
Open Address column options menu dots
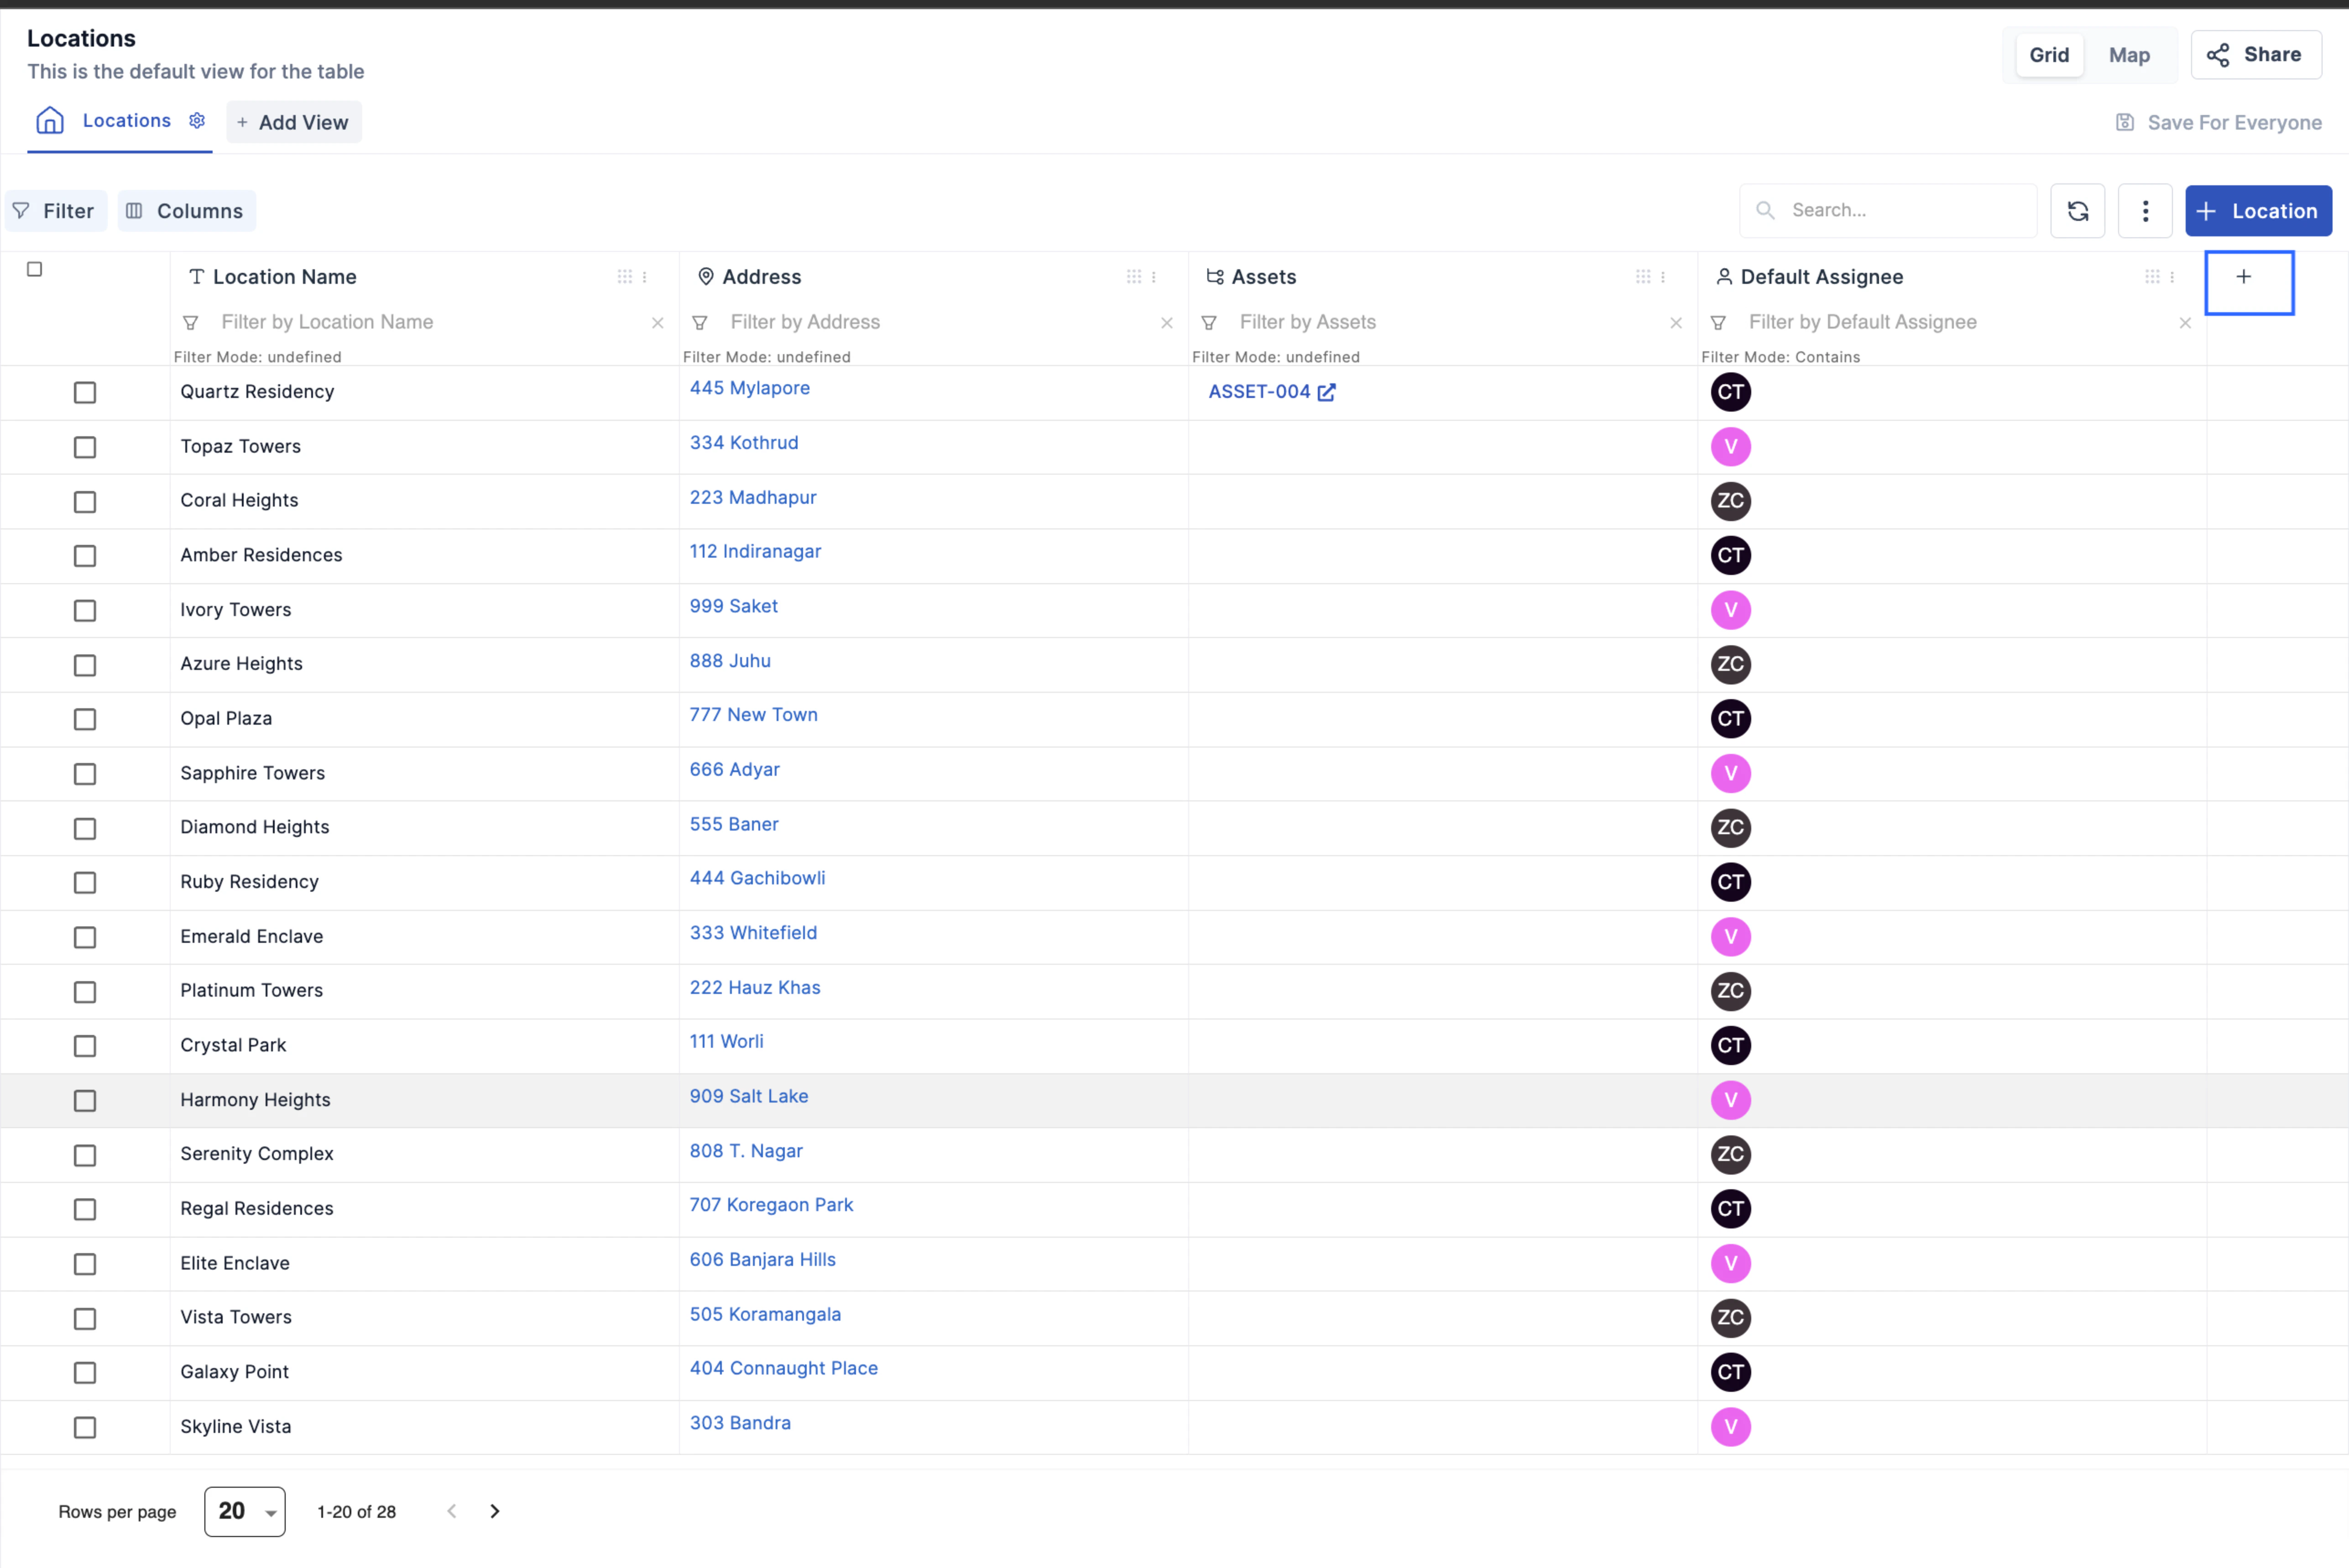pyautogui.click(x=1154, y=277)
